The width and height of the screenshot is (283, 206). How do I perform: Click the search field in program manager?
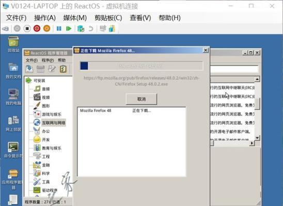point(234,69)
